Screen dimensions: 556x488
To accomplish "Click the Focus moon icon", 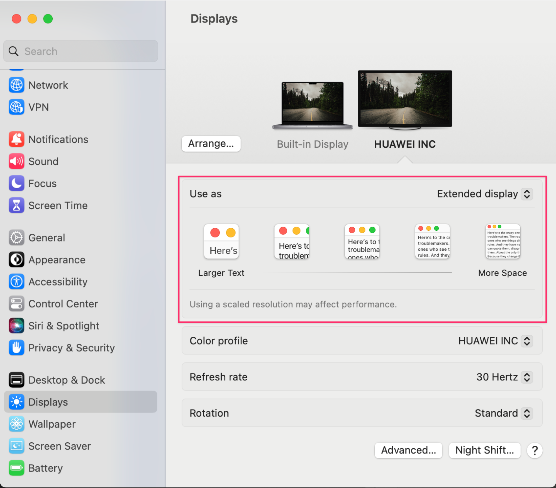I will [16, 183].
